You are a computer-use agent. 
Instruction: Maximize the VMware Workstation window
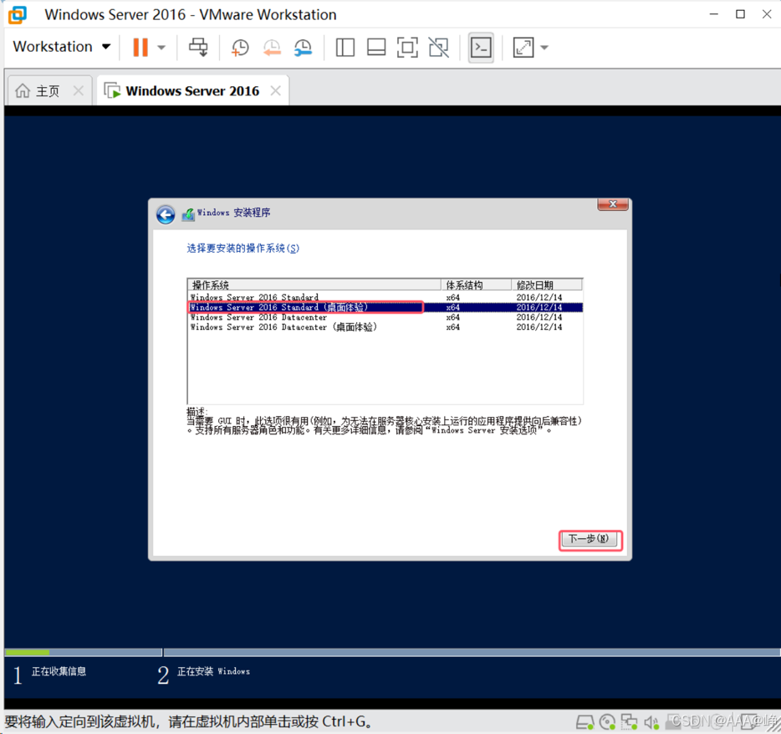[741, 14]
